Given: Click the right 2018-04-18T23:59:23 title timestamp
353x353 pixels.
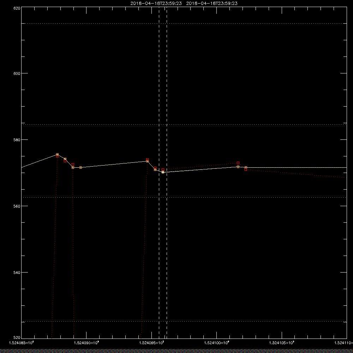Looking at the screenshot, I should tap(212, 4).
